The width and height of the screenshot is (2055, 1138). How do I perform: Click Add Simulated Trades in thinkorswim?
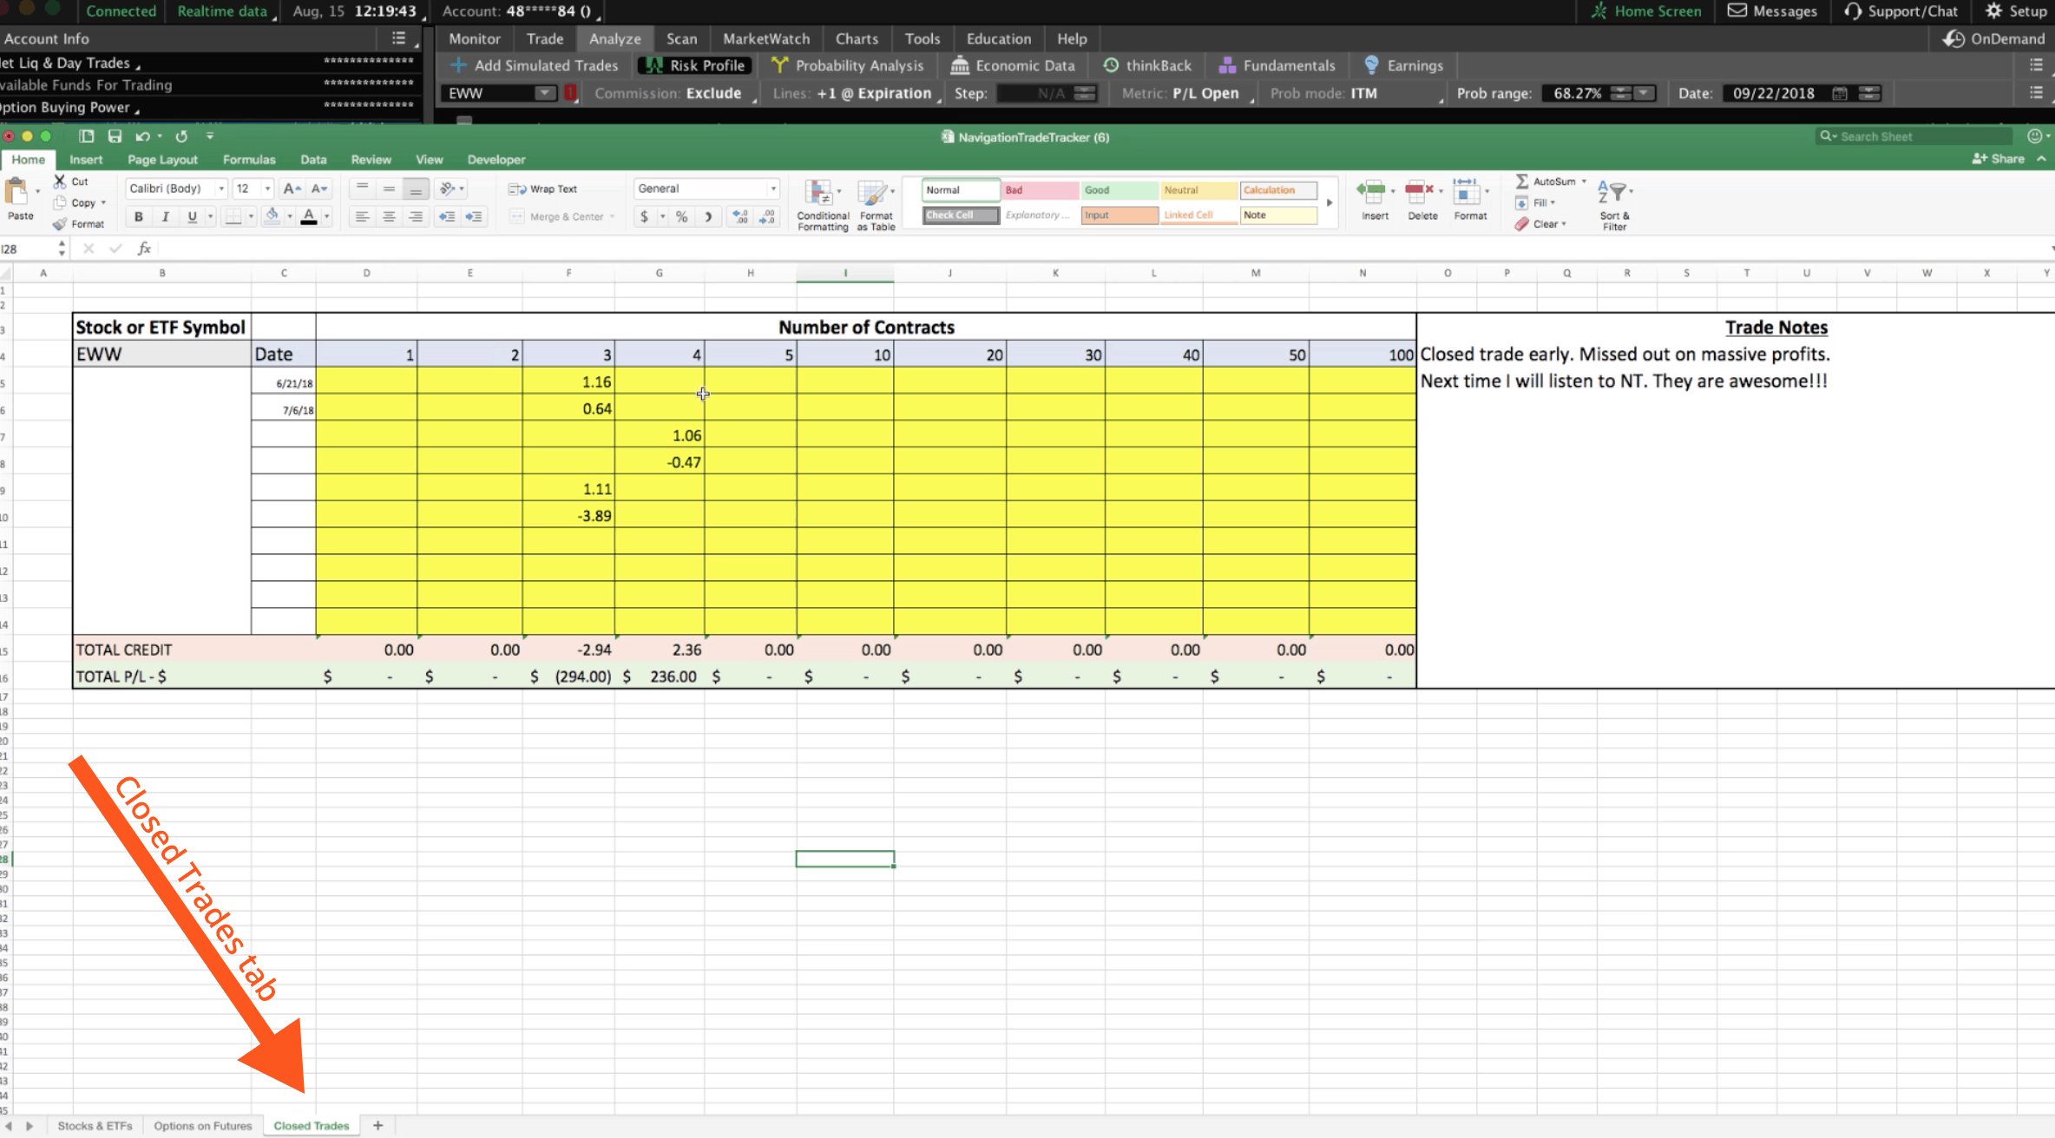click(x=535, y=65)
